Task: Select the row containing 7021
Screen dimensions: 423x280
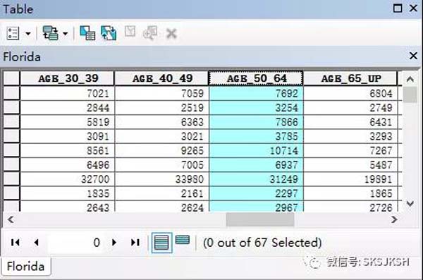Action: pos(11,93)
